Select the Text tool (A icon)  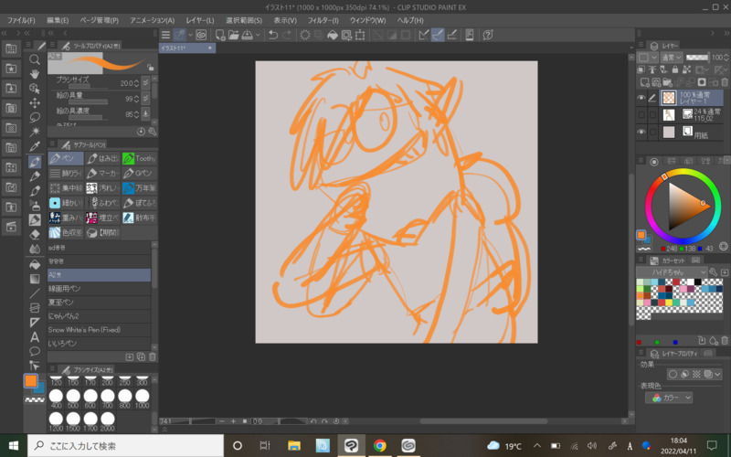(x=35, y=337)
